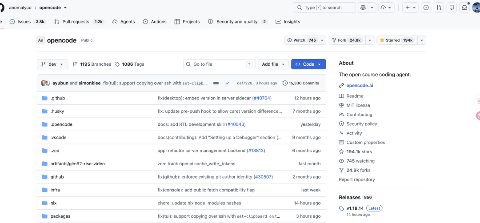Click the link icon beside opencode.ai
This screenshot has width=480, height=223.
point(341,86)
